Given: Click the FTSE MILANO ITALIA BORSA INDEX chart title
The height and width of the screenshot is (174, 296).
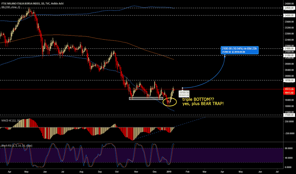Looking at the screenshot, I should pyautogui.click(x=32, y=3).
